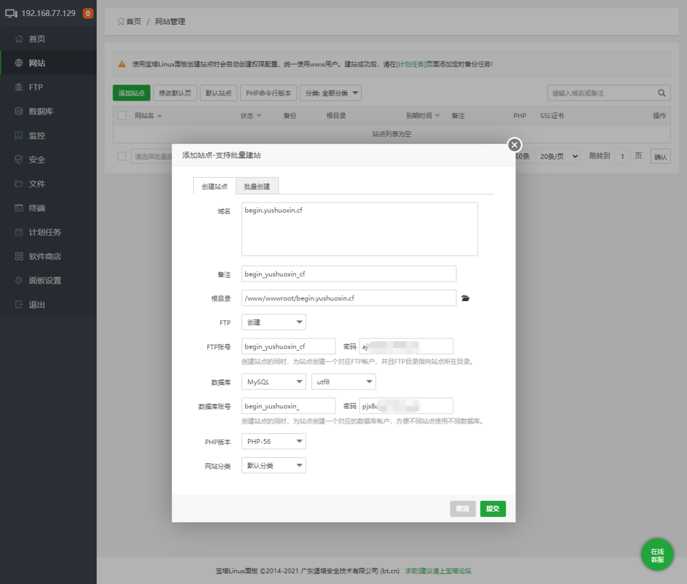The width and height of the screenshot is (687, 584).
Task: Select the 创建站点 tab
Action: [x=215, y=186]
